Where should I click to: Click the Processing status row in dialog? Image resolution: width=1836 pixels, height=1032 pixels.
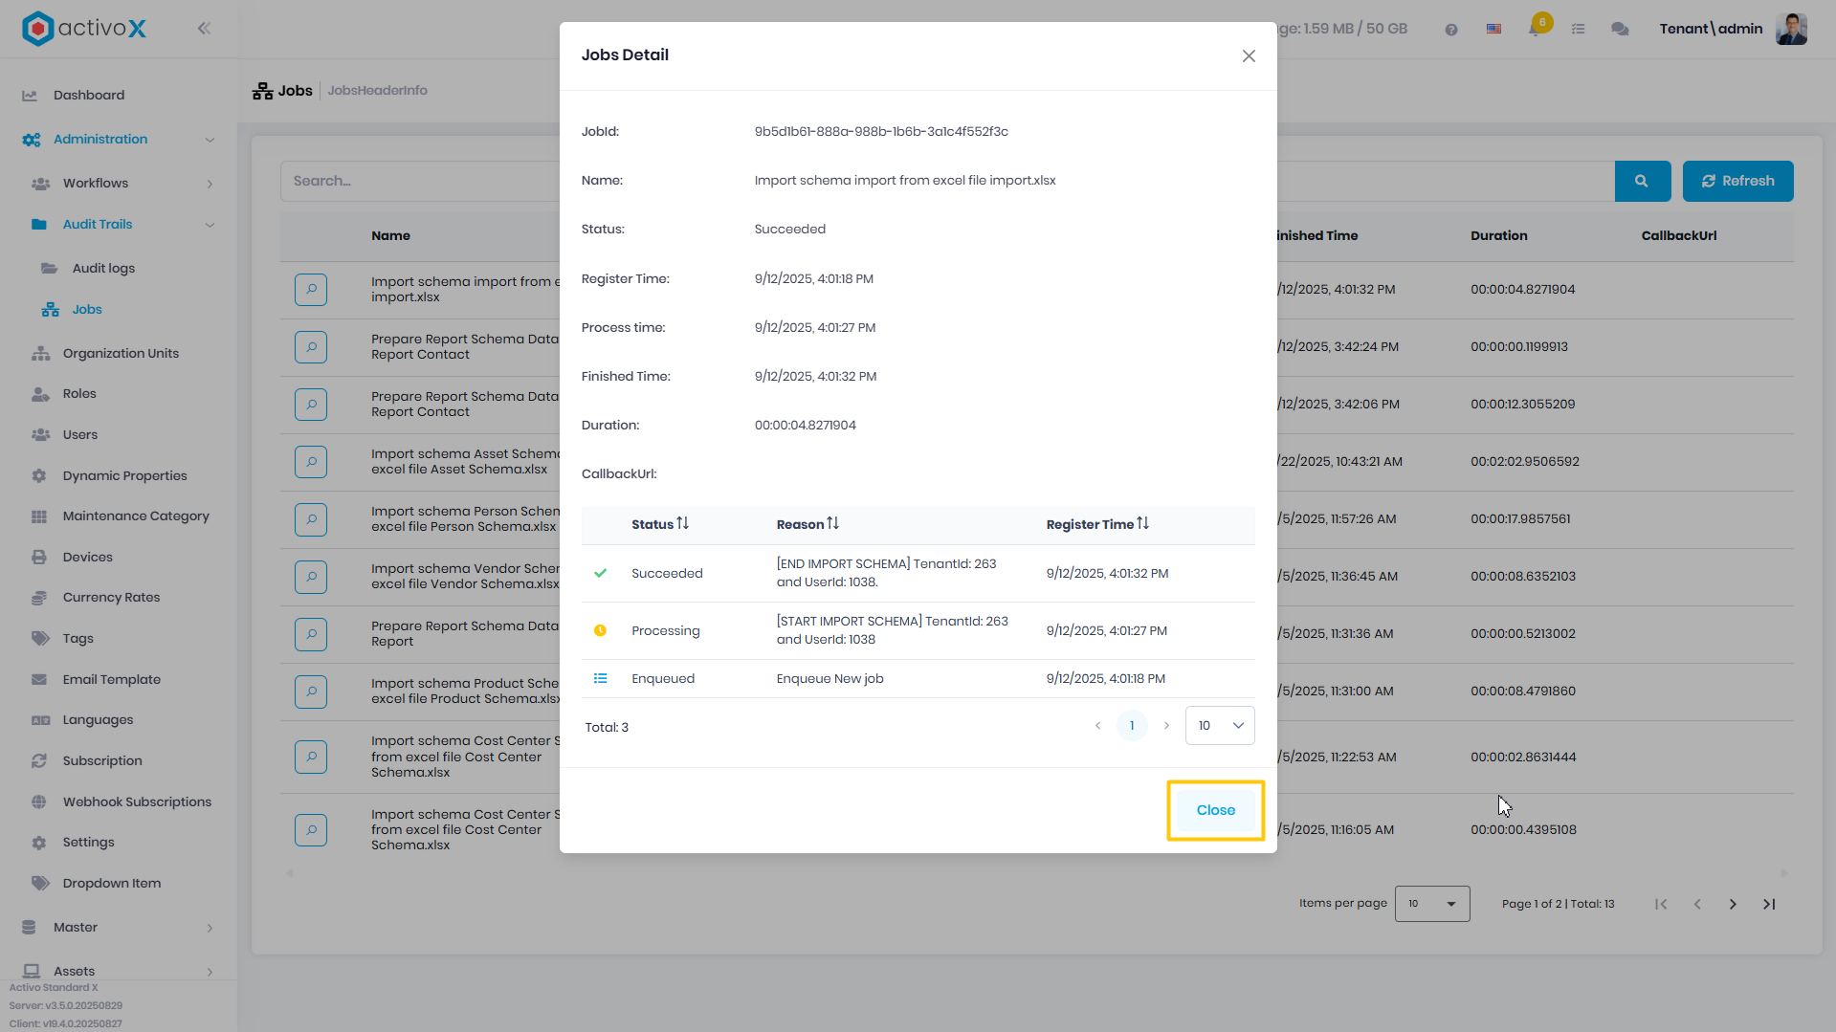pos(918,631)
